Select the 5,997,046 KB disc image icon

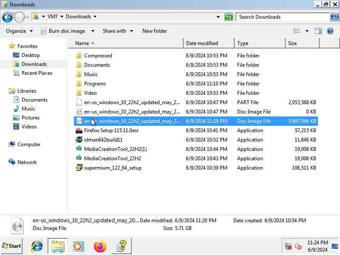[x=79, y=121]
